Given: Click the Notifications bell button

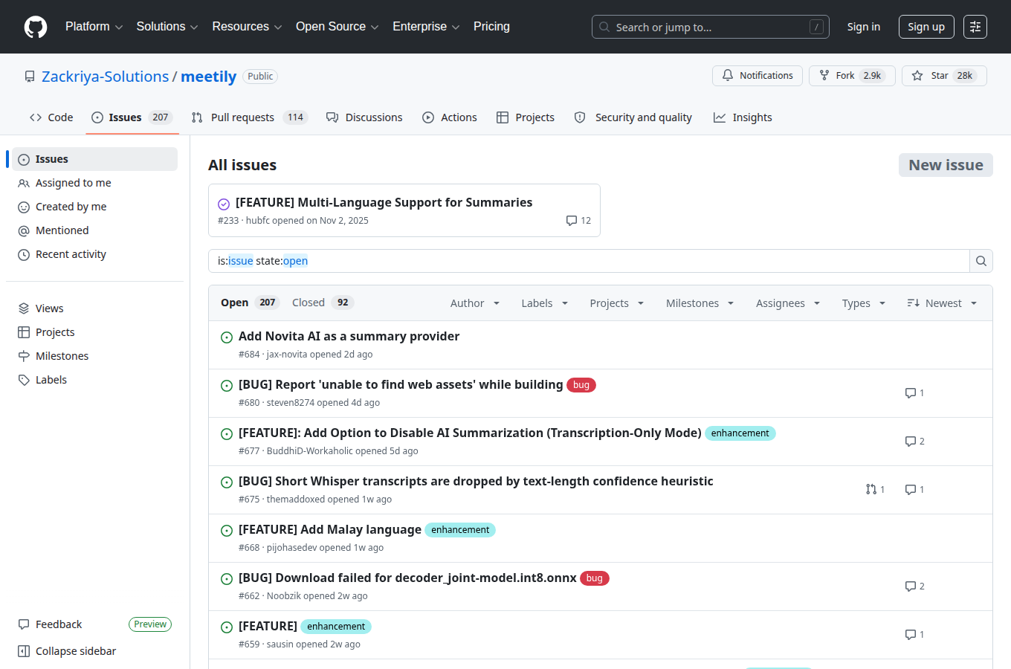Looking at the screenshot, I should [758, 76].
